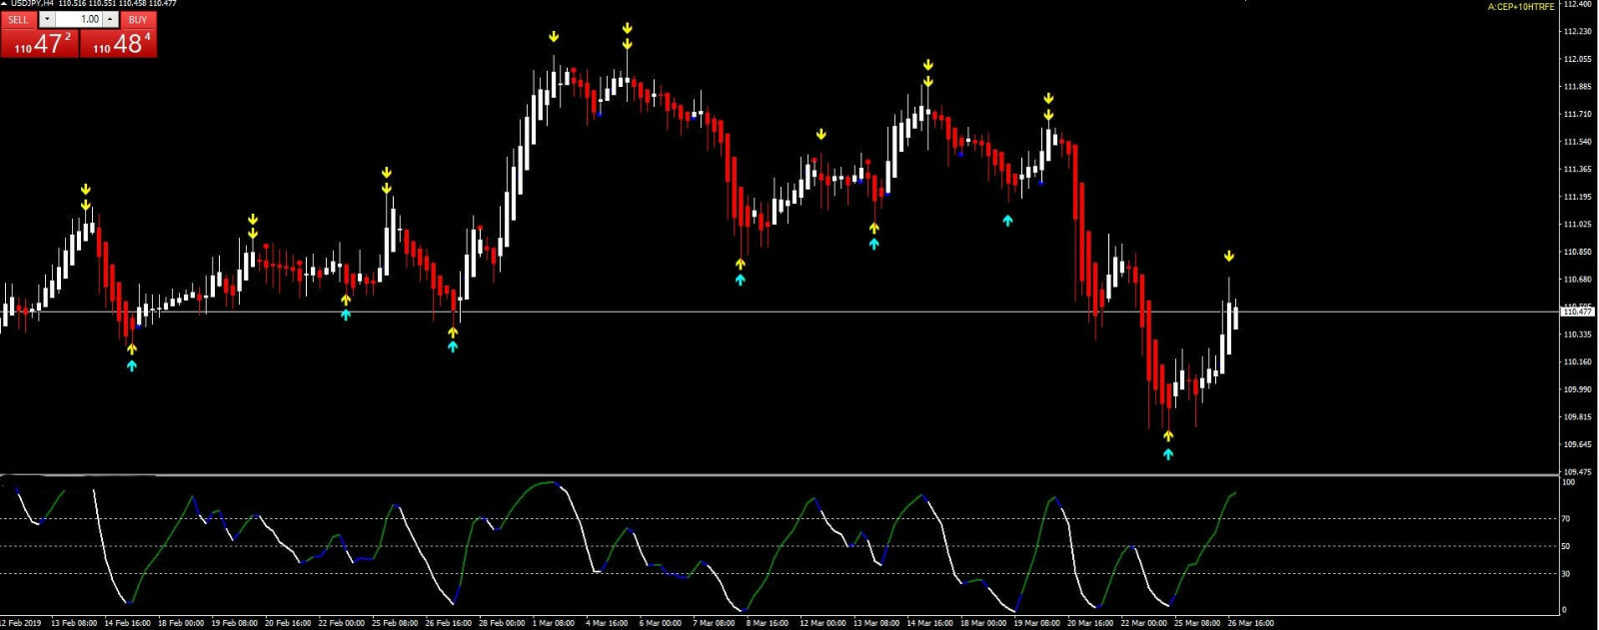Image resolution: width=1599 pixels, height=630 pixels.
Task: Click the 30 level on oscillator scale
Action: pyautogui.click(x=1566, y=573)
